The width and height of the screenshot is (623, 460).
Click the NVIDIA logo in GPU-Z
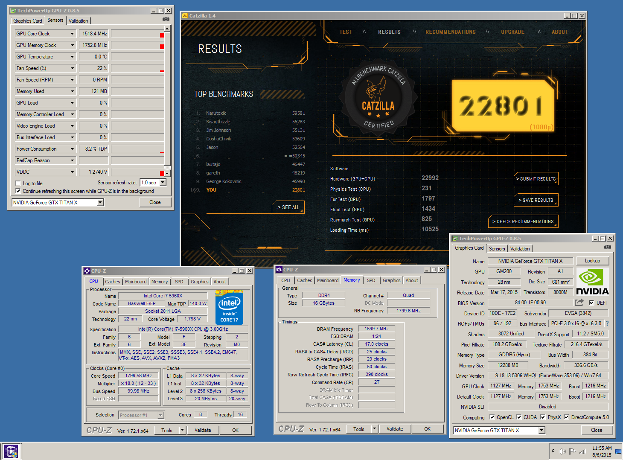point(592,282)
